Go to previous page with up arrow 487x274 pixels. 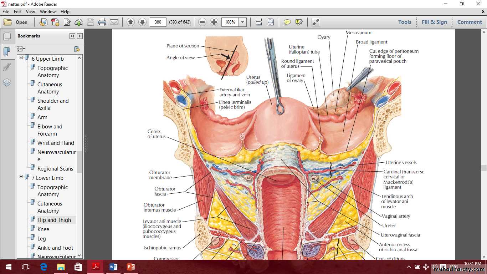[x=130, y=22]
